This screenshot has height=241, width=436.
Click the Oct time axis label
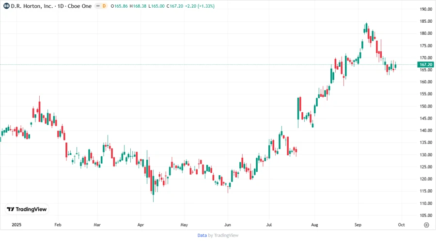(x=401, y=225)
